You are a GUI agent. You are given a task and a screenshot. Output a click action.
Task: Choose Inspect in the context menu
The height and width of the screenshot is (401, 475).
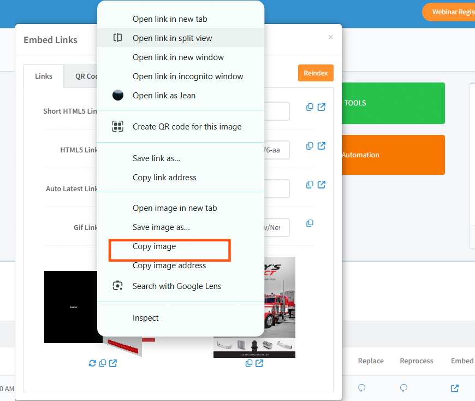click(146, 318)
